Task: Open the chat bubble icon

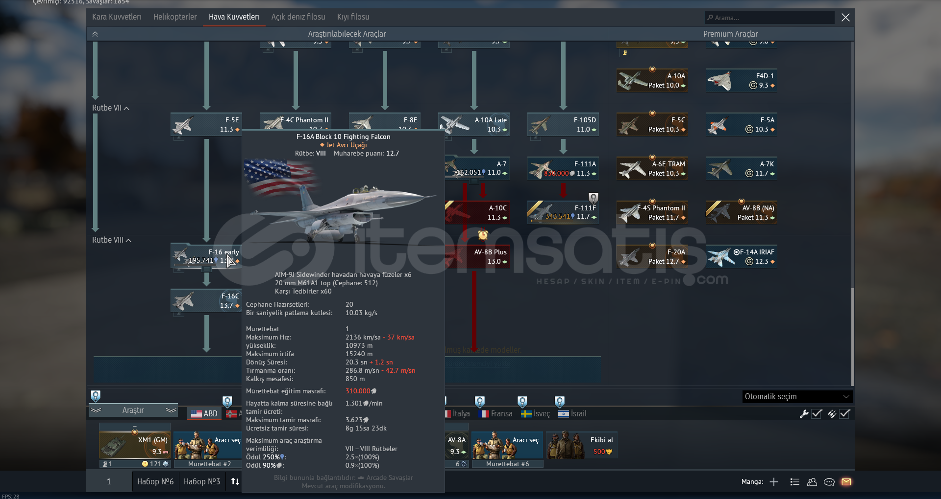Action: coord(829,482)
